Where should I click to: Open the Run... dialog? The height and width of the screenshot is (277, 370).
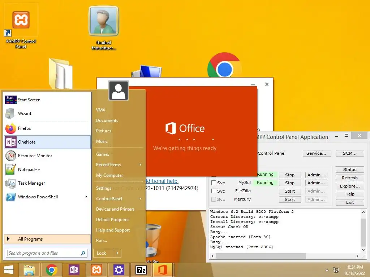tap(102, 241)
